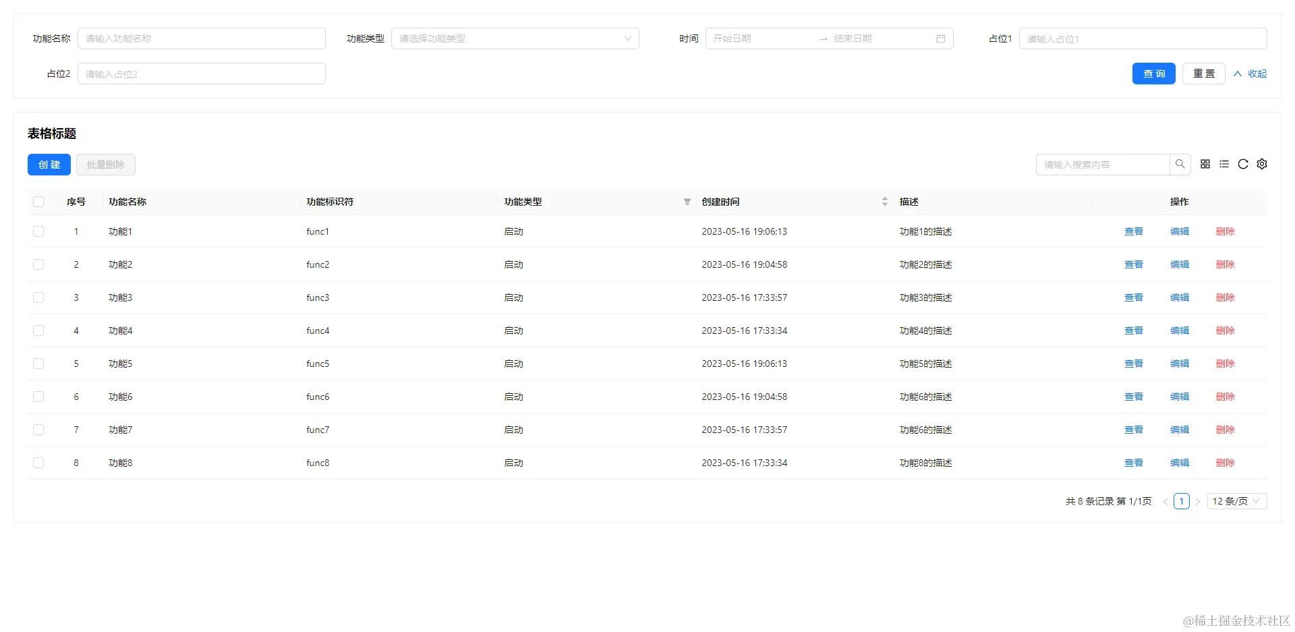Delete the 功能8 row
Viewport: 1295px width, 632px height.
point(1226,463)
